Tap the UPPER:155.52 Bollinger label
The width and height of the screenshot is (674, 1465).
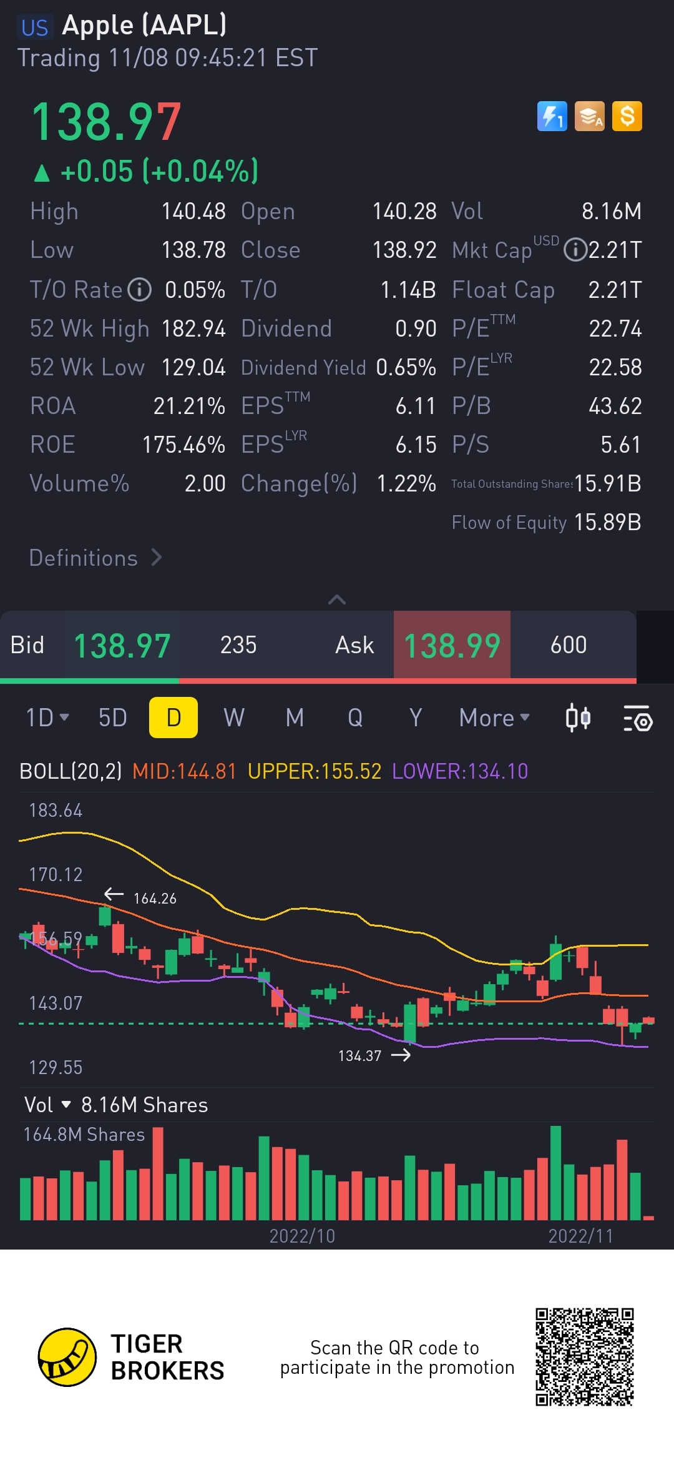coord(315,771)
